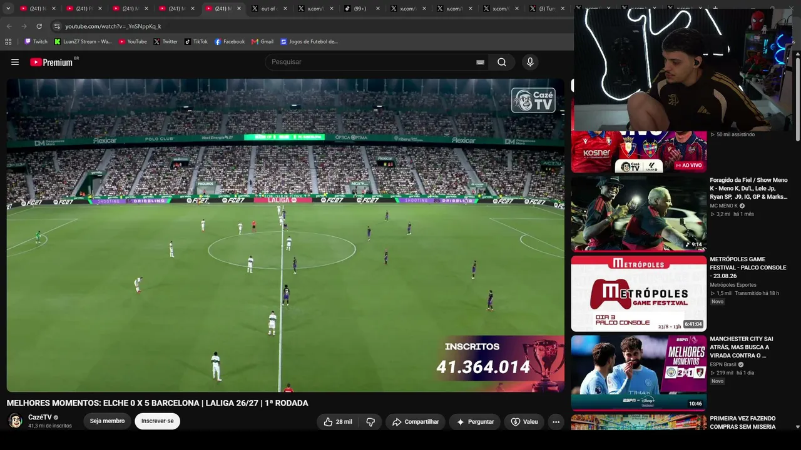Open the Jogos de Futebol bookmark
801x450 pixels.
click(309, 42)
